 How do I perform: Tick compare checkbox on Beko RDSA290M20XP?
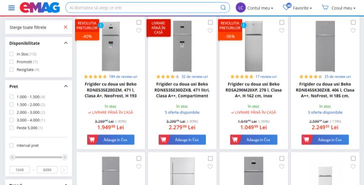[x=281, y=22]
